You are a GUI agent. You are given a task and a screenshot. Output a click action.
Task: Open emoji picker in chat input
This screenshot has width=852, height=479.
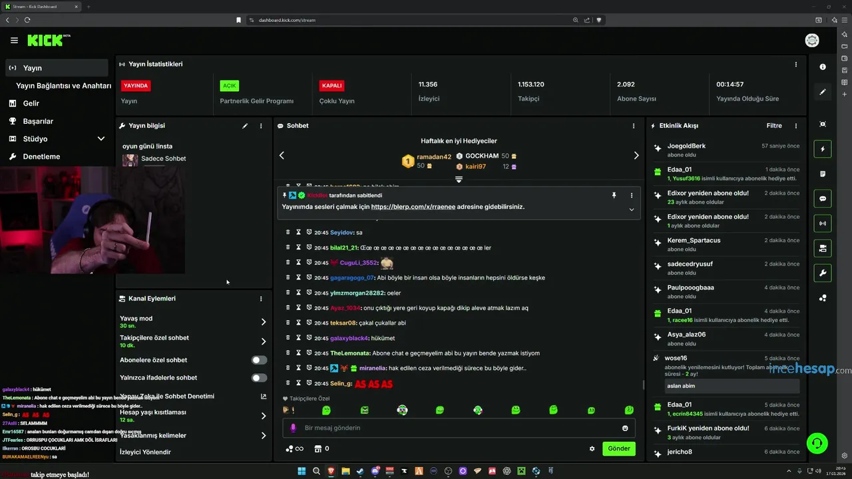point(625,428)
